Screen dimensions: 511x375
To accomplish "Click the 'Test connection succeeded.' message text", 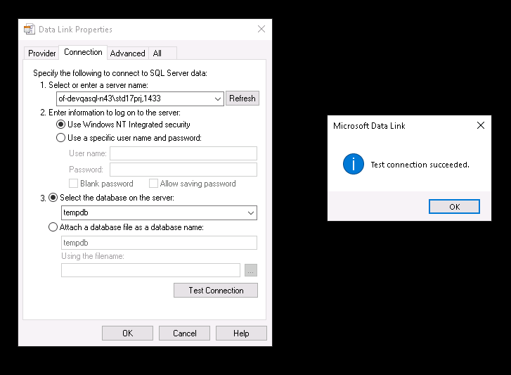I will (420, 165).
